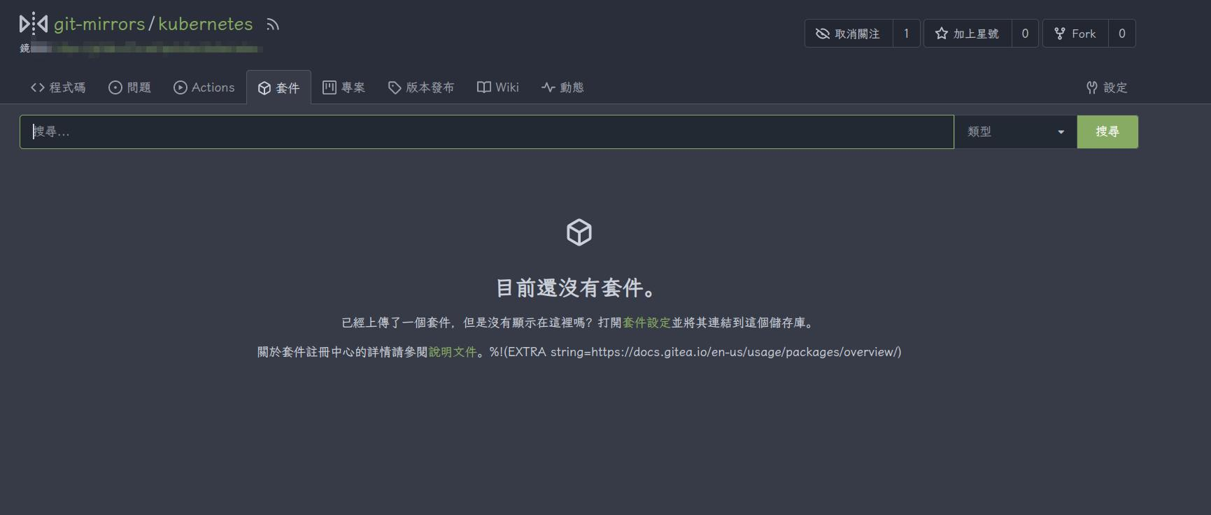1211x515 pixels.
Task: Click the mirror repository icon by git-mirrors
Action: 34,24
